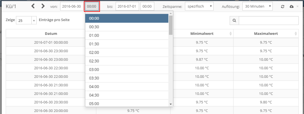Screen dimensions: 304x114
Task: Click the refresh data icon
Action: [283, 7]
